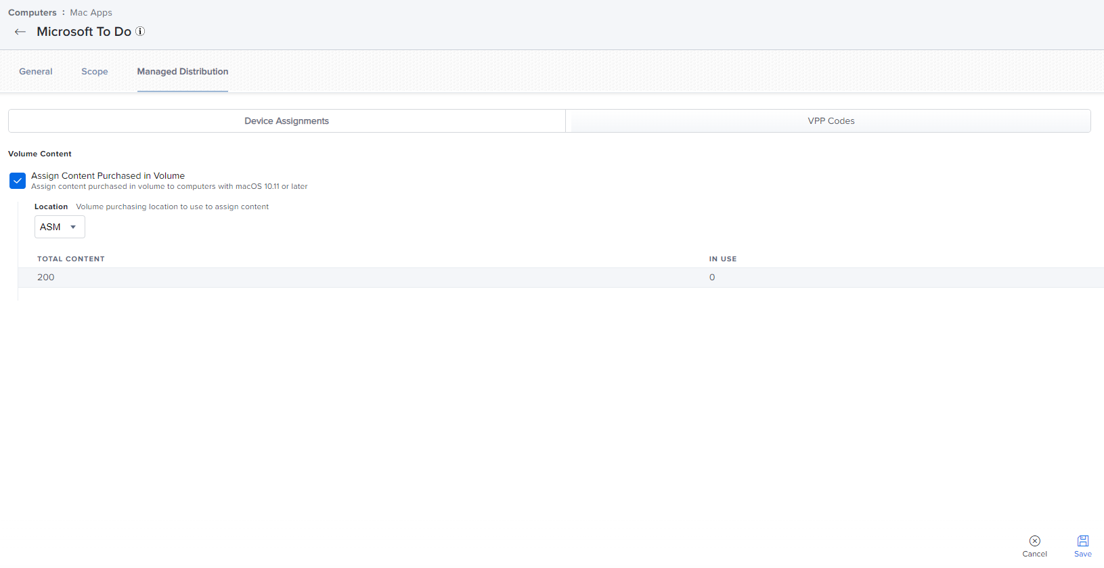Click the Volume Content heading
This screenshot has height=568, width=1104.
point(40,154)
